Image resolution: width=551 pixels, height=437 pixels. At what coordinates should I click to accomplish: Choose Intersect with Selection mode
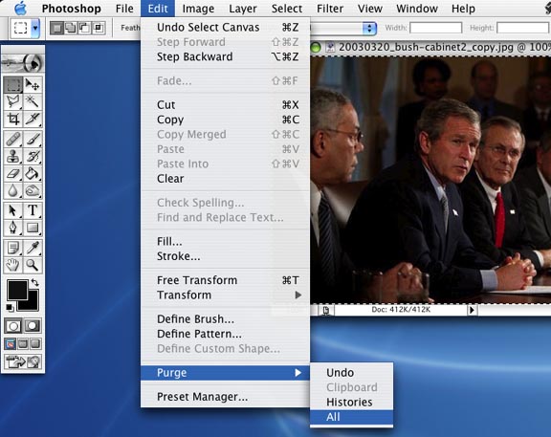pos(99,28)
